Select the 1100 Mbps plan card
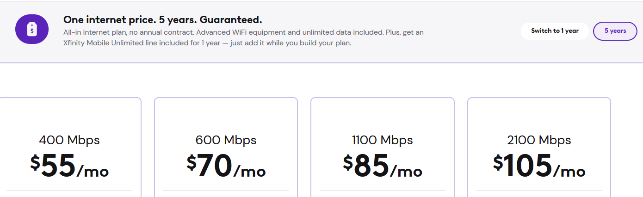The height and width of the screenshot is (197, 643). [383, 147]
